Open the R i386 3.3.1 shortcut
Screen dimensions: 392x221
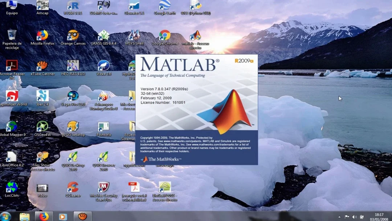[x=73, y=8]
